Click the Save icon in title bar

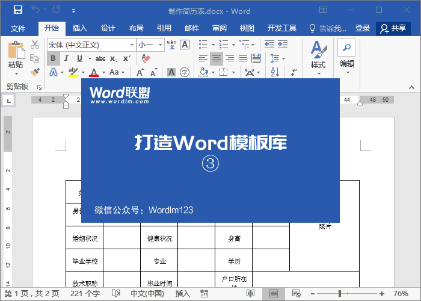click(18, 10)
